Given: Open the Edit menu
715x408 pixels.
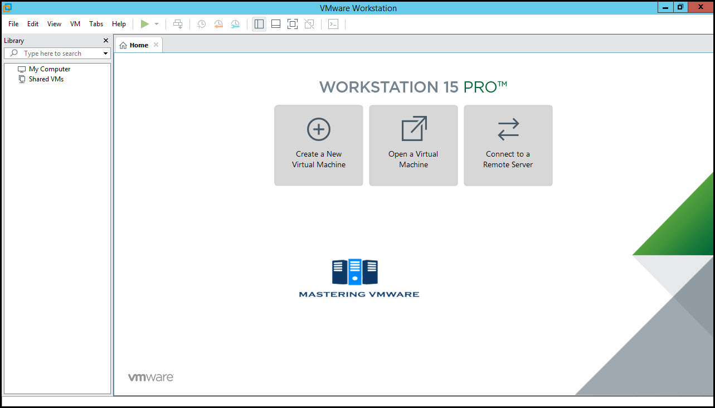Looking at the screenshot, I should (33, 24).
